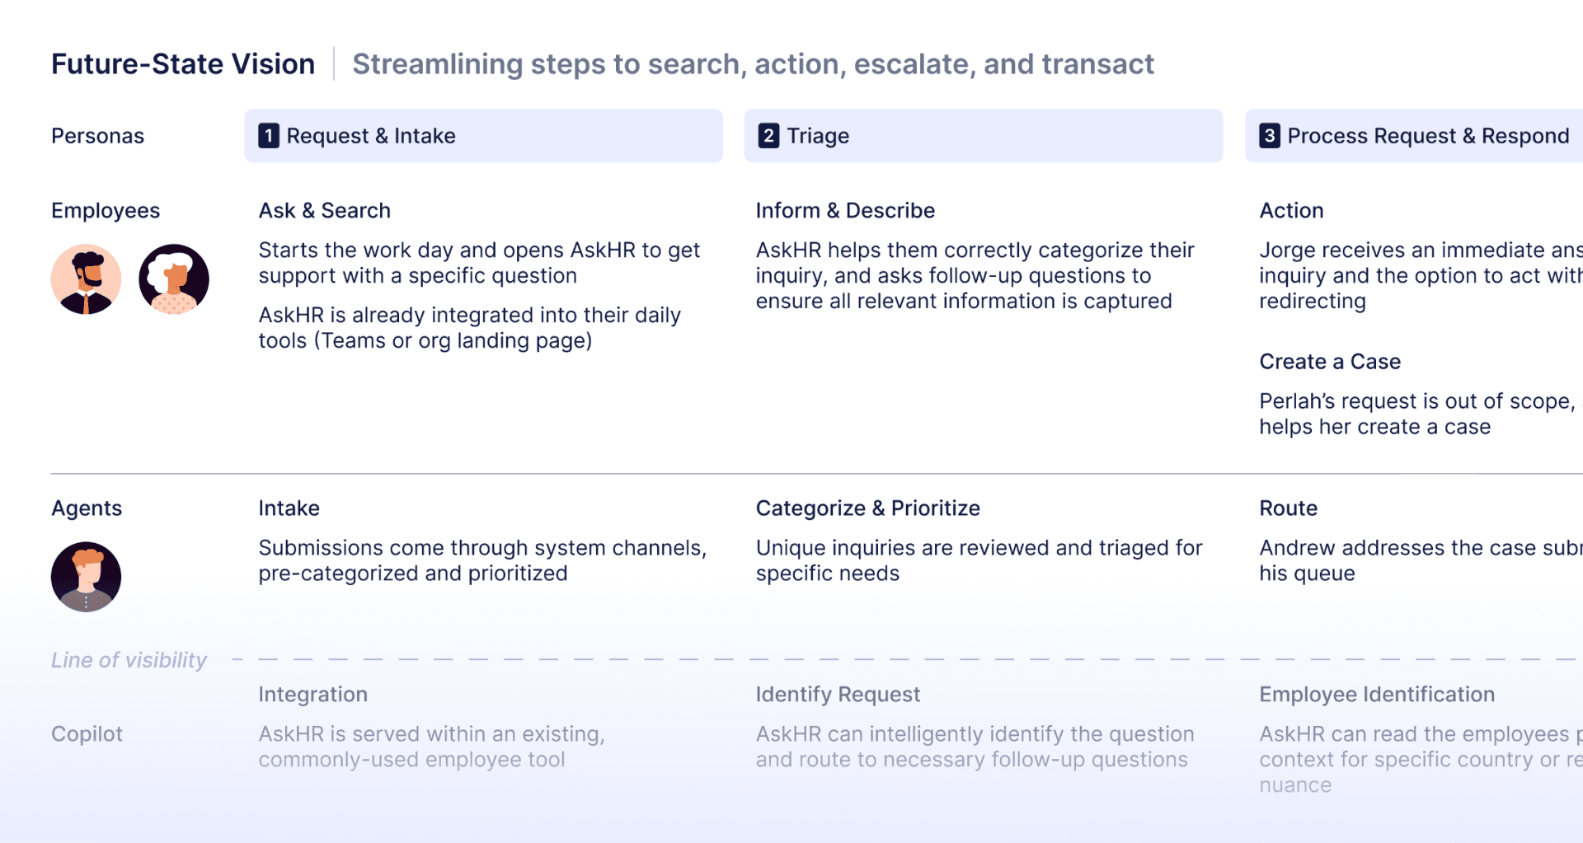Image resolution: width=1583 pixels, height=843 pixels.
Task: Click the Future-State Vision title
Action: pos(183,64)
